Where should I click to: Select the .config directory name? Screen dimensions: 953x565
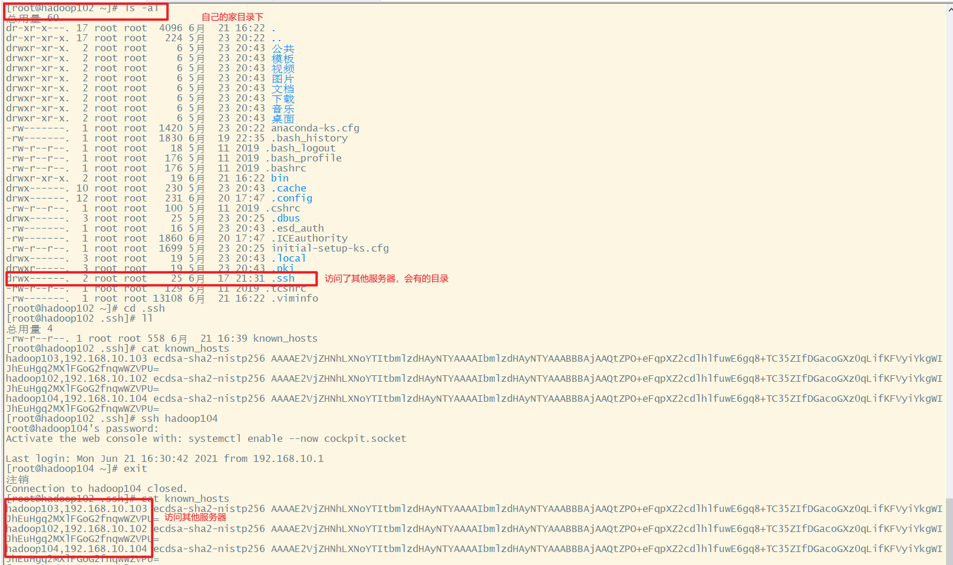click(x=292, y=198)
